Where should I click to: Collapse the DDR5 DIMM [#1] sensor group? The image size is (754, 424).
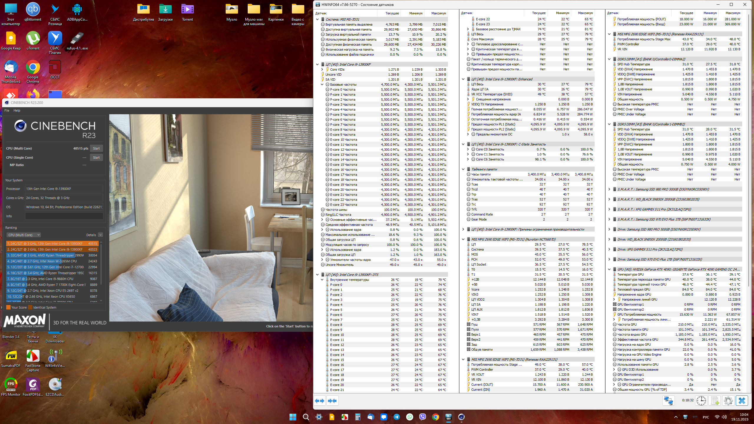point(609,59)
